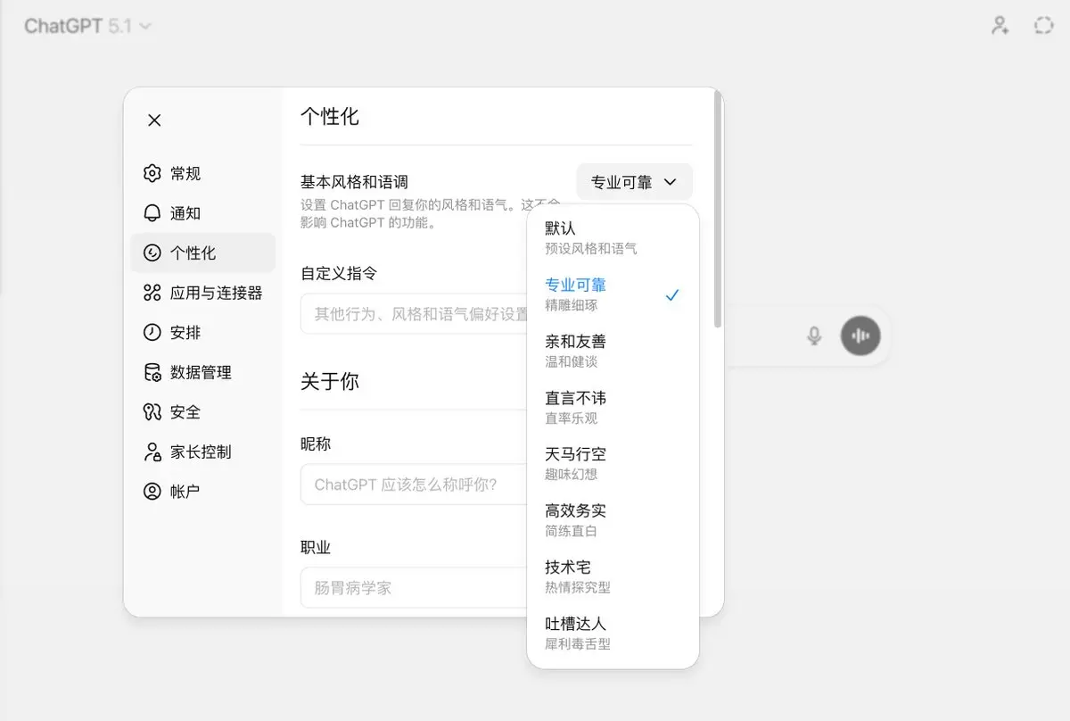
Task: Open the 专业可靠 style dropdown
Action: (634, 182)
